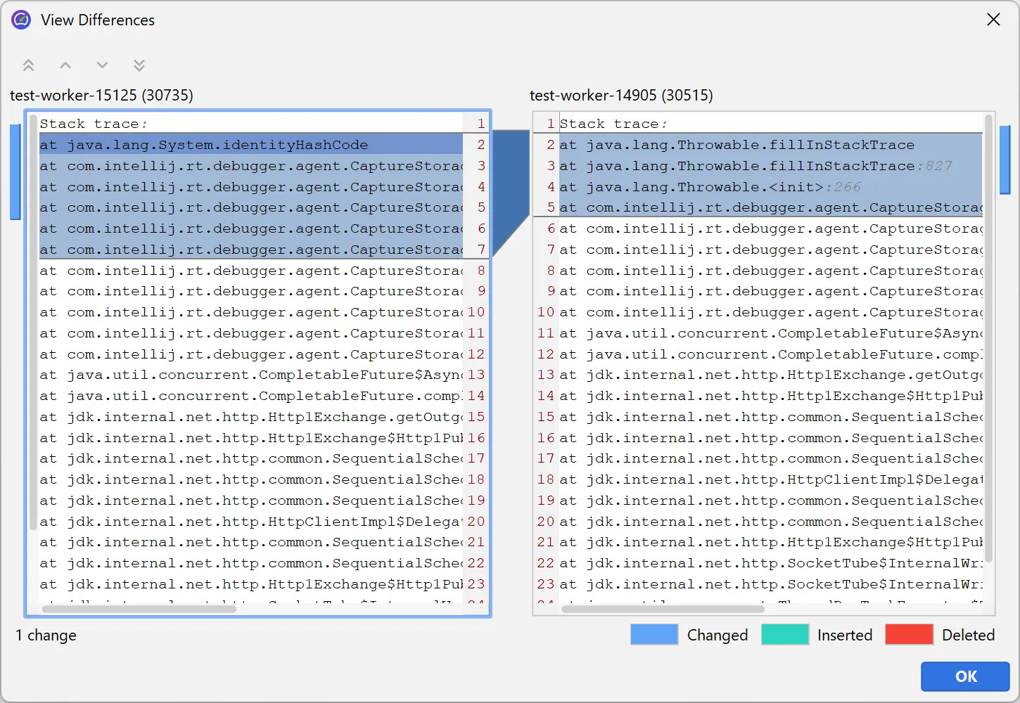Click the View Differences application icon
The height and width of the screenshot is (703, 1020).
click(20, 20)
